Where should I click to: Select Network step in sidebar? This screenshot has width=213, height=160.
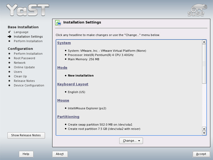click(x=20, y=63)
